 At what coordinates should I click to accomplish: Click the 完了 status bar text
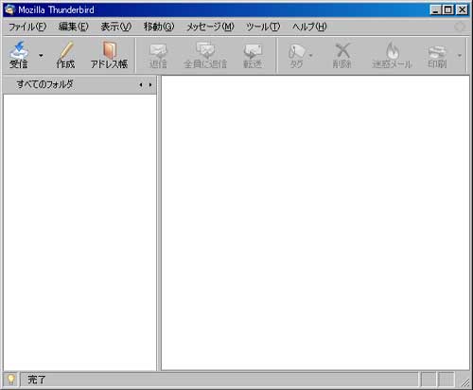pyautogui.click(x=36, y=380)
